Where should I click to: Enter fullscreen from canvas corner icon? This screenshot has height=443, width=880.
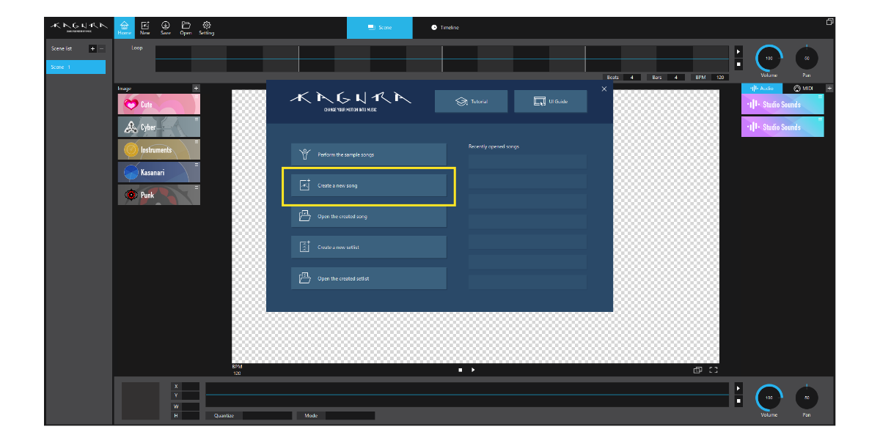pyautogui.click(x=713, y=370)
